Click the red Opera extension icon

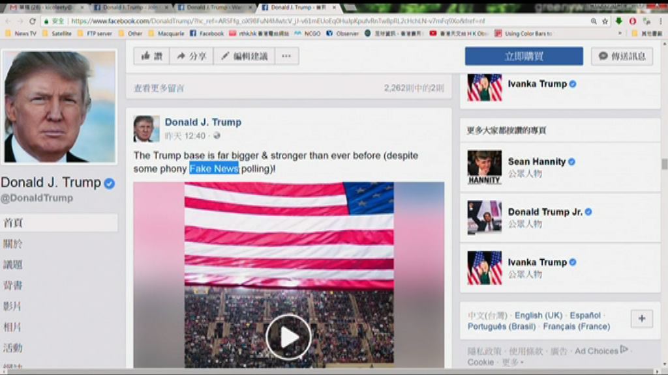[x=632, y=21]
